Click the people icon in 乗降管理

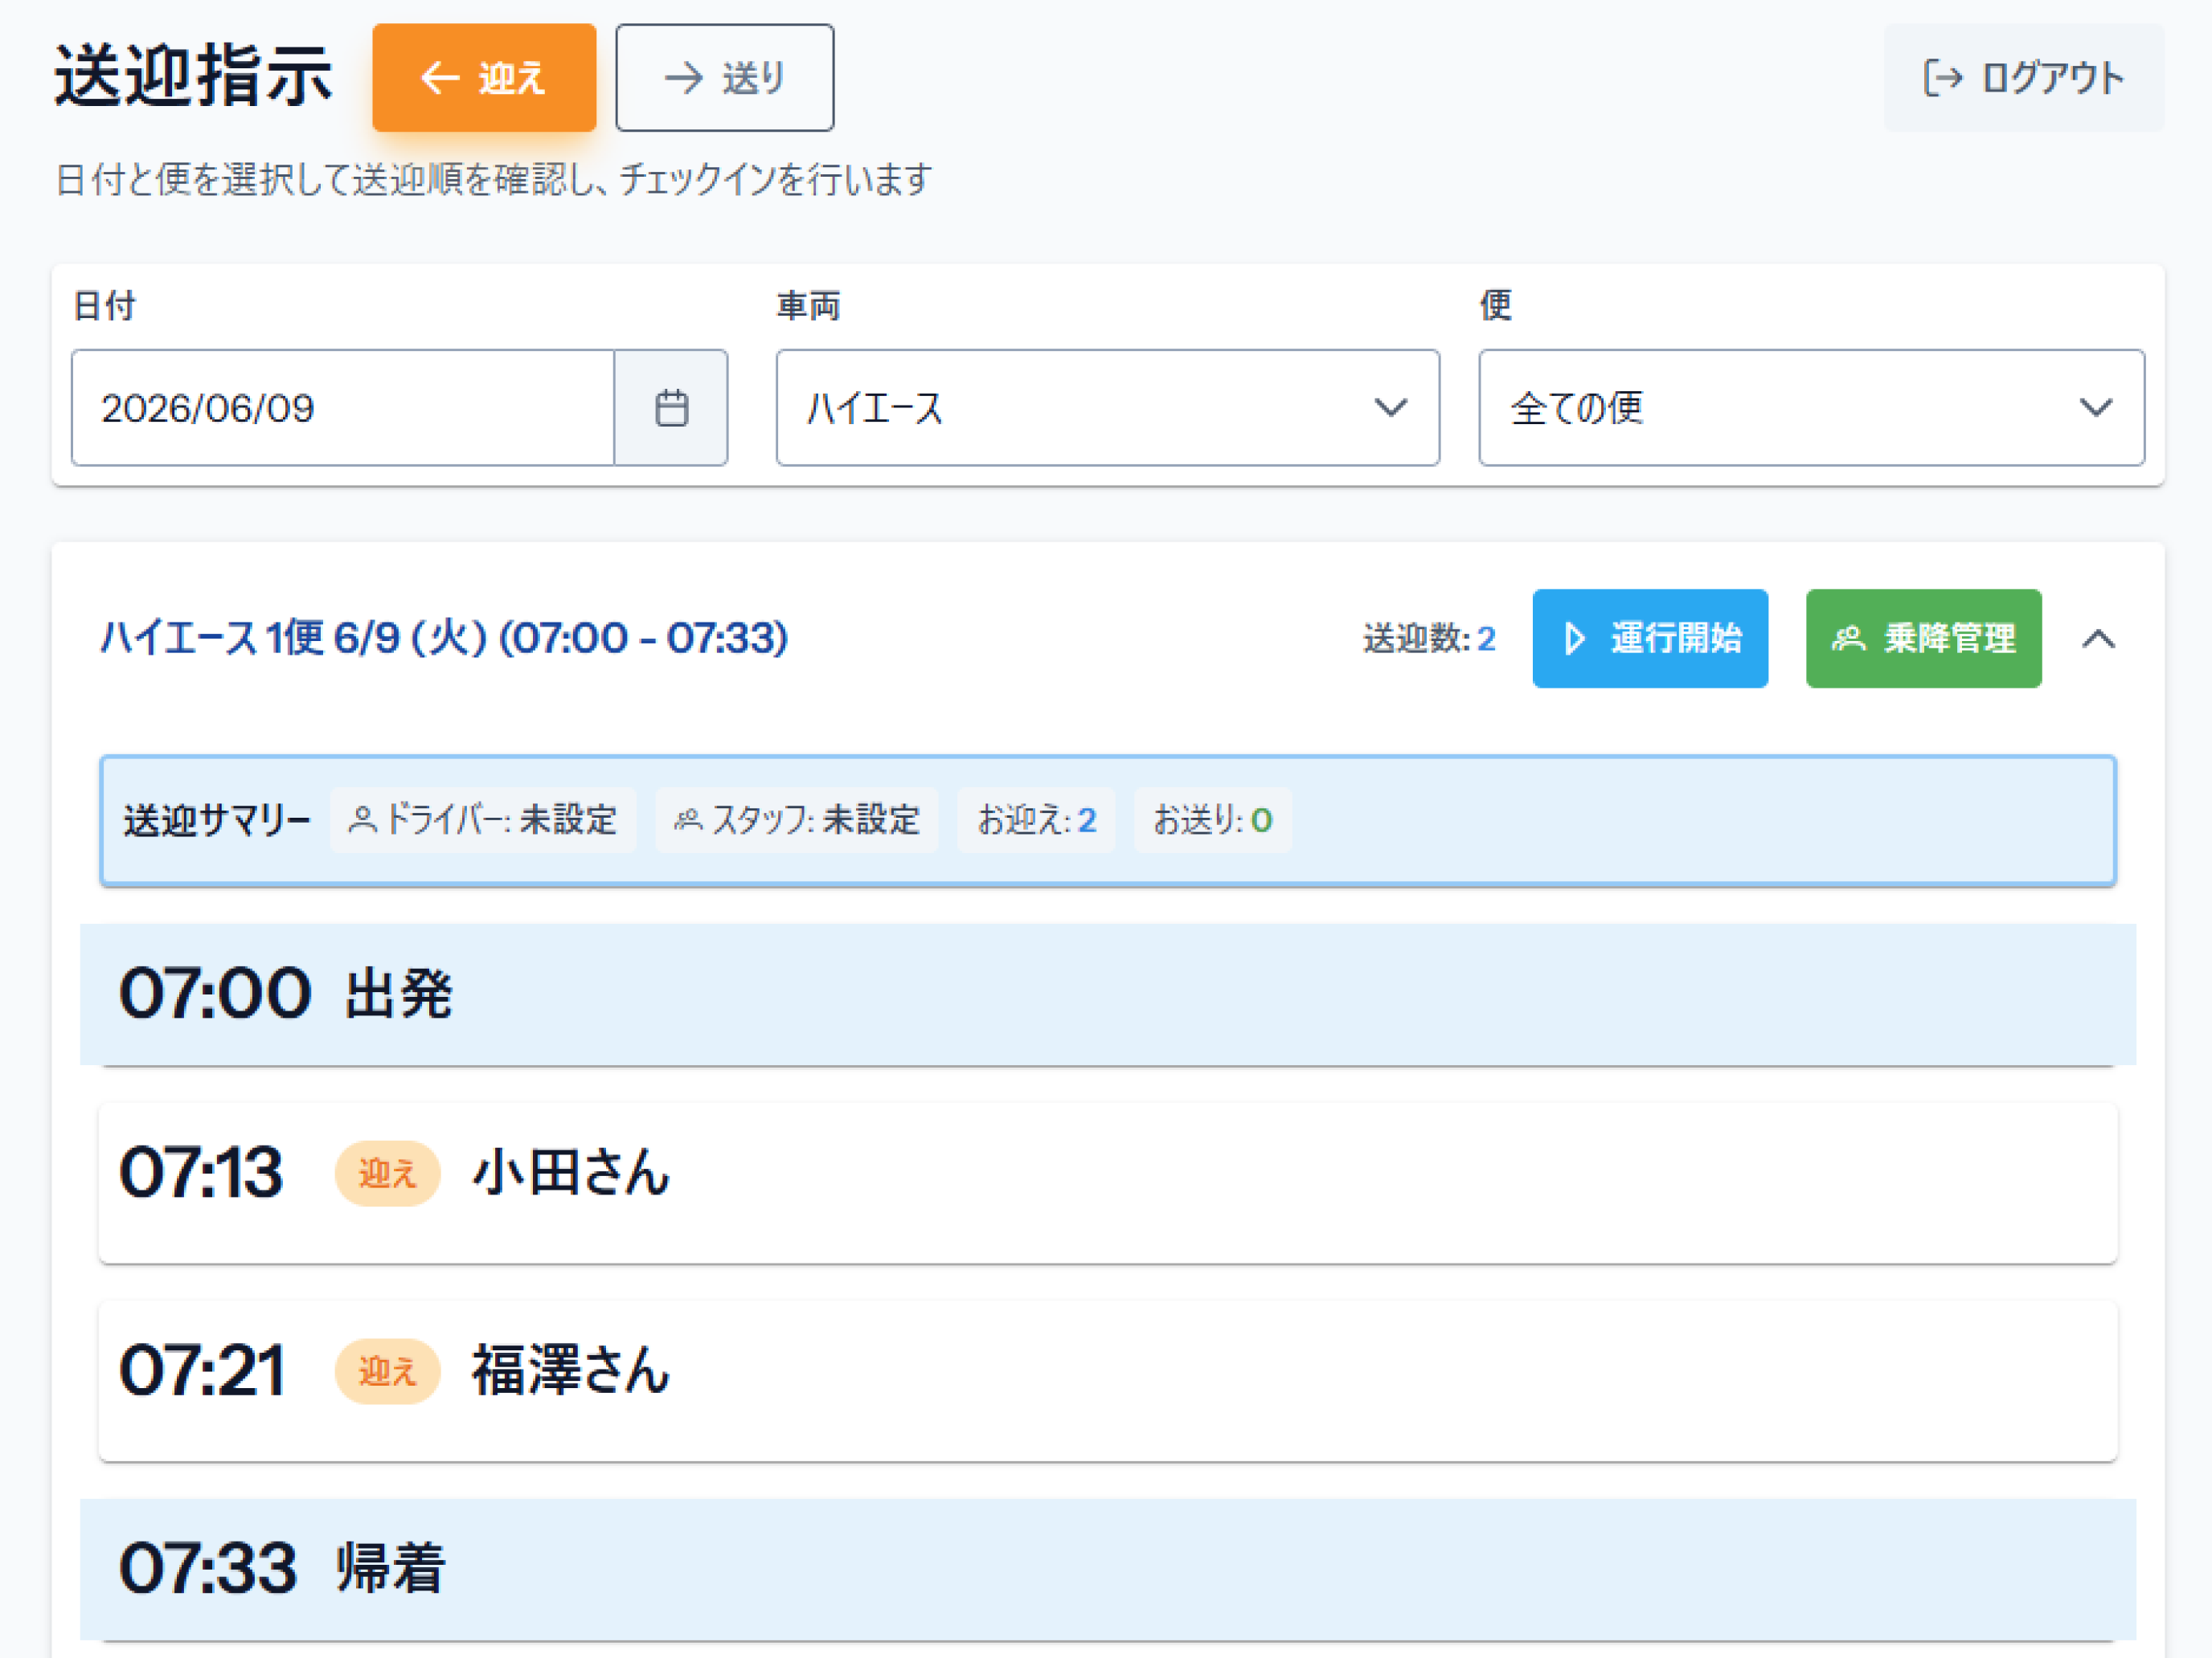(1848, 639)
